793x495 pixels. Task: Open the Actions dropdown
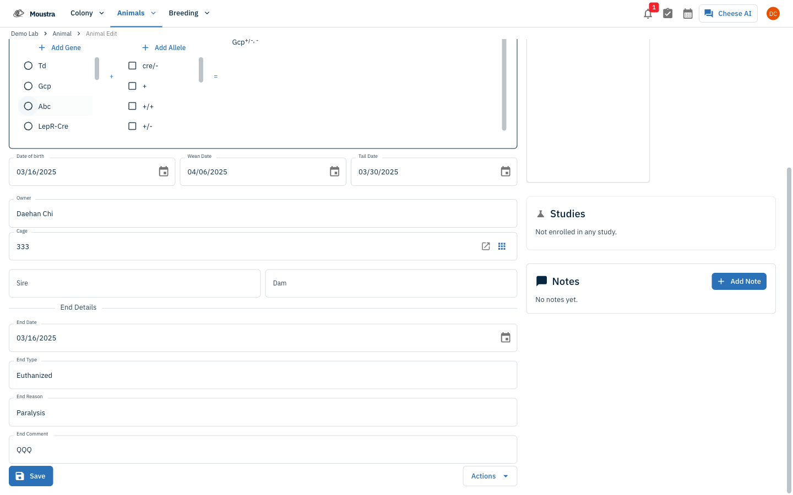490,476
